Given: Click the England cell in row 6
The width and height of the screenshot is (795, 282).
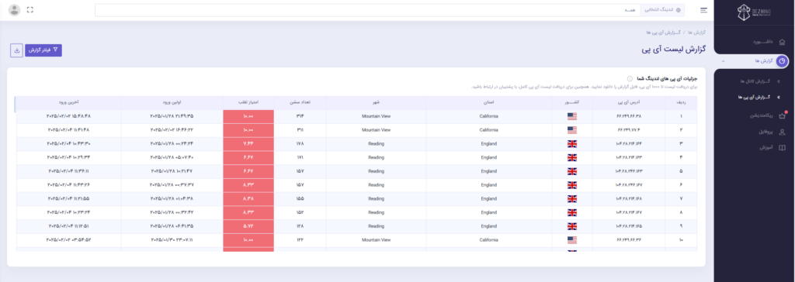Looking at the screenshot, I should [489, 185].
